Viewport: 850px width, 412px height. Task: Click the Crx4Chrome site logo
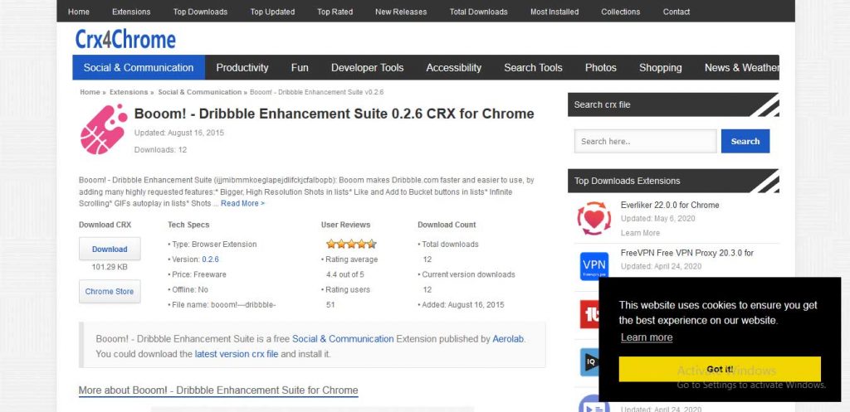[x=125, y=39]
